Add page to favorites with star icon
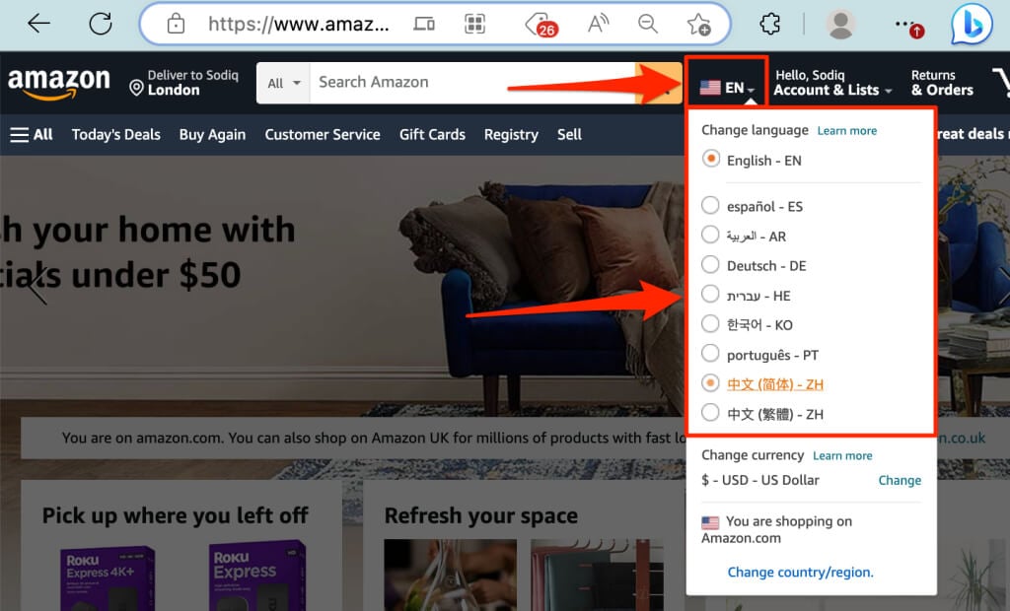Image resolution: width=1010 pixels, height=611 pixels. pos(698,25)
